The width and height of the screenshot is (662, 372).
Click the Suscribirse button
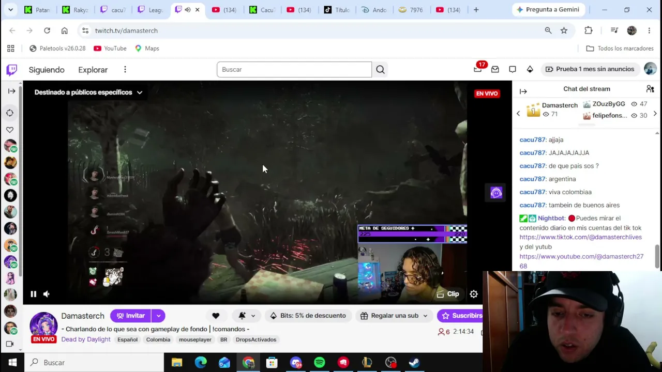click(460, 316)
